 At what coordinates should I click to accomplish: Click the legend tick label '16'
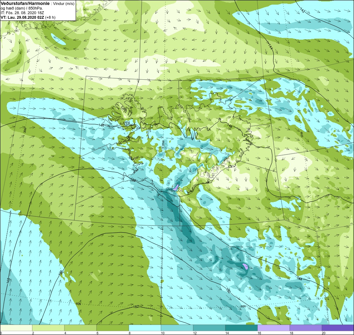coord(259,333)
